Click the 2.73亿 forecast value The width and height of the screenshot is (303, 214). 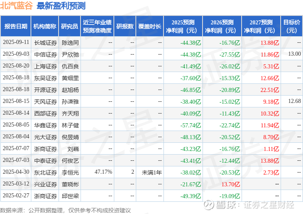click(271, 173)
